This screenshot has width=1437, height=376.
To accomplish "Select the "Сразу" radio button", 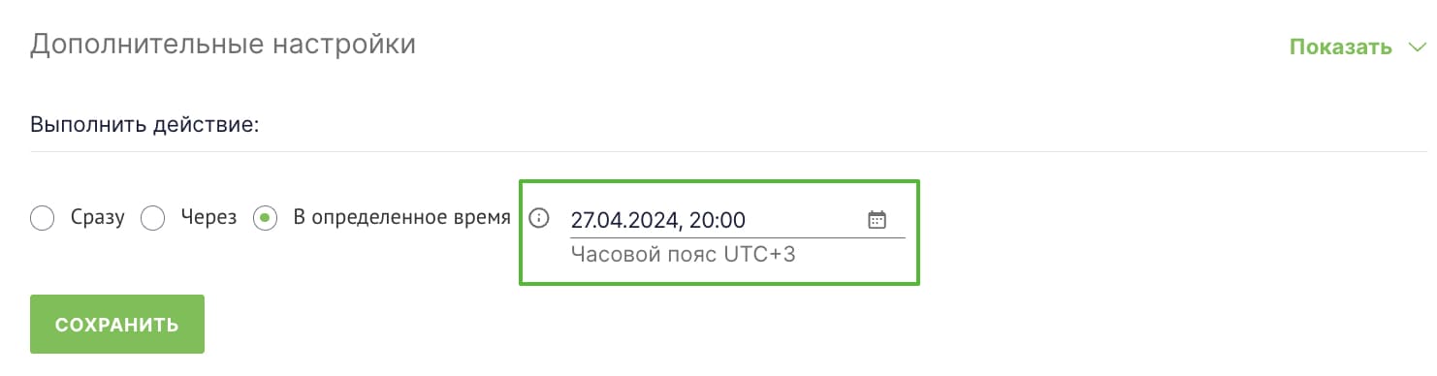I will point(42,219).
